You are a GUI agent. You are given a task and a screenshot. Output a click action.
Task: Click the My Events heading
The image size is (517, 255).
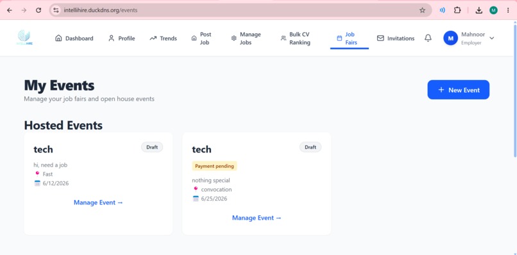point(60,85)
